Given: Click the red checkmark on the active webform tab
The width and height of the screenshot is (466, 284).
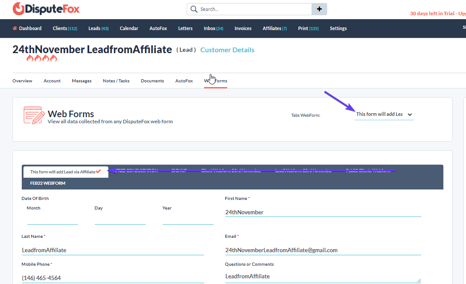Looking at the screenshot, I should 98,171.
